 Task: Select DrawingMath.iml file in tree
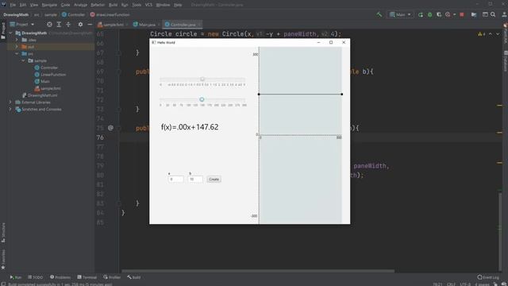[40, 95]
